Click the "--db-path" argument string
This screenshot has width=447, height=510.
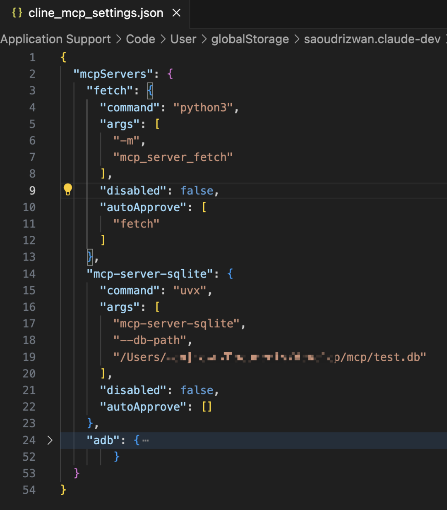150,340
